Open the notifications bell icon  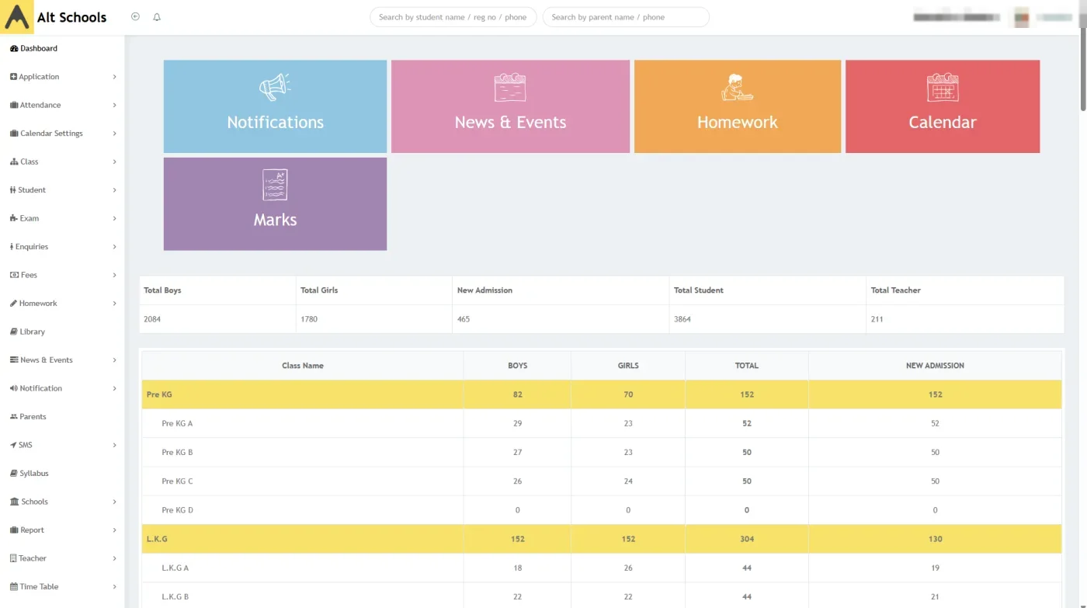pyautogui.click(x=157, y=16)
